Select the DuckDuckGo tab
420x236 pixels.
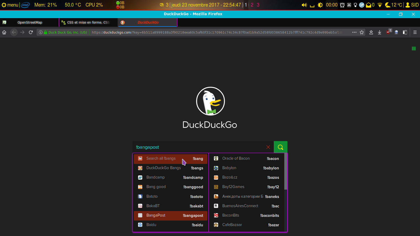148,22
